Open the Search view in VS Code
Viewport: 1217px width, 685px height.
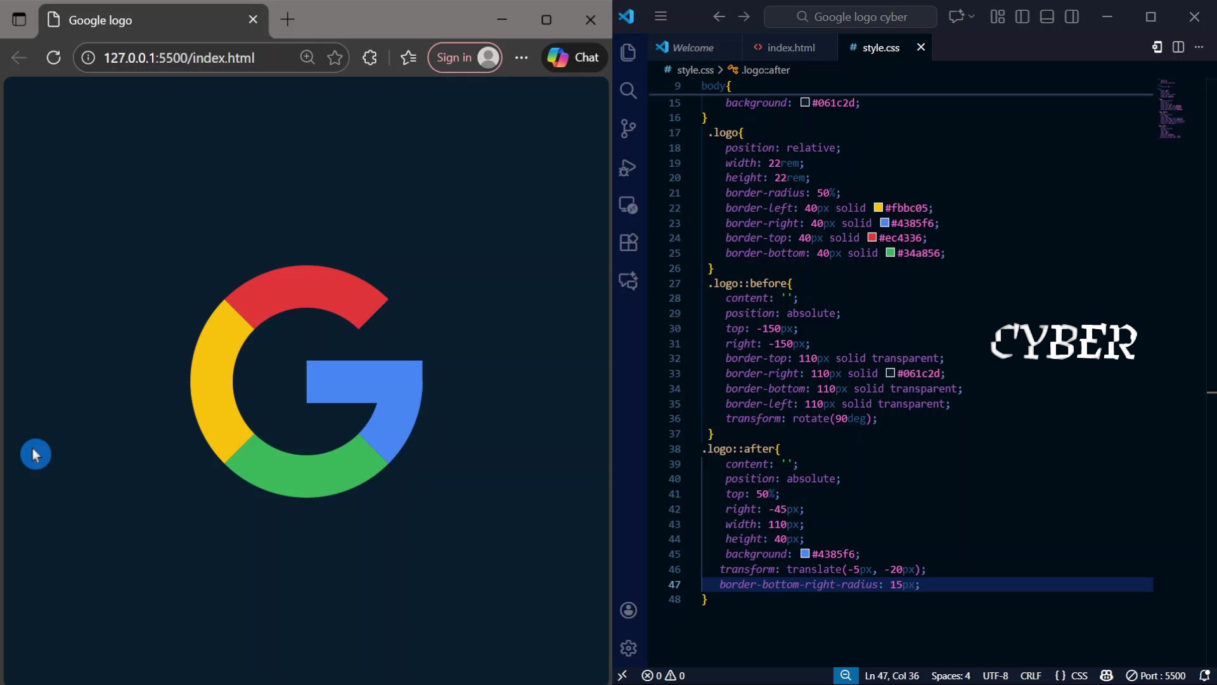pos(628,91)
